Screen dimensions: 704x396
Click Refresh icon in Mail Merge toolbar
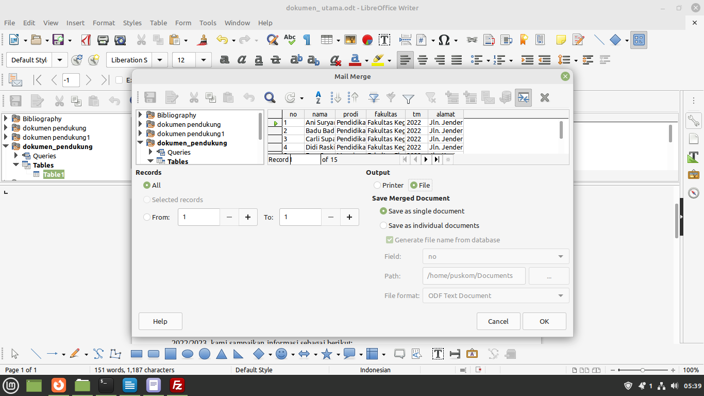291,97
